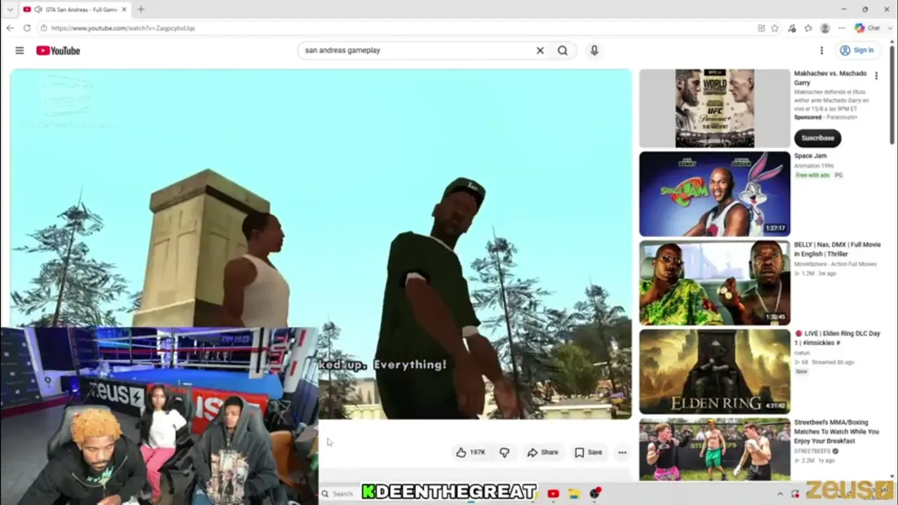Reload the YouTube page
Screen dimensions: 898x505
(x=27, y=28)
